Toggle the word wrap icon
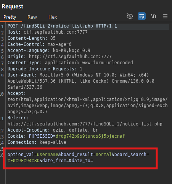Viewport: 172px width, 184px height. tap(141, 16)
